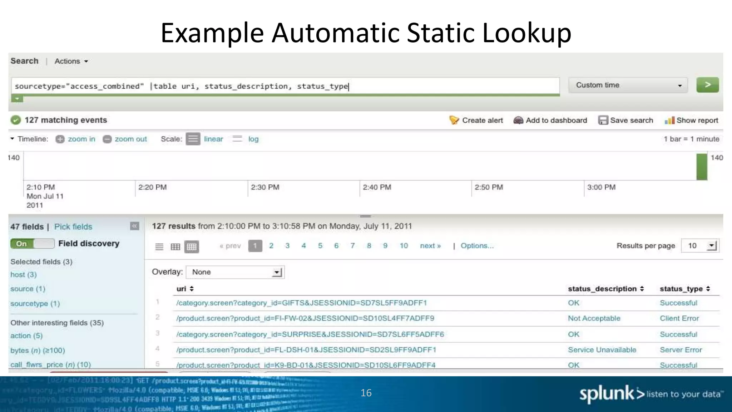Click the Create alert icon
This screenshot has width=732, height=412.
(x=454, y=120)
